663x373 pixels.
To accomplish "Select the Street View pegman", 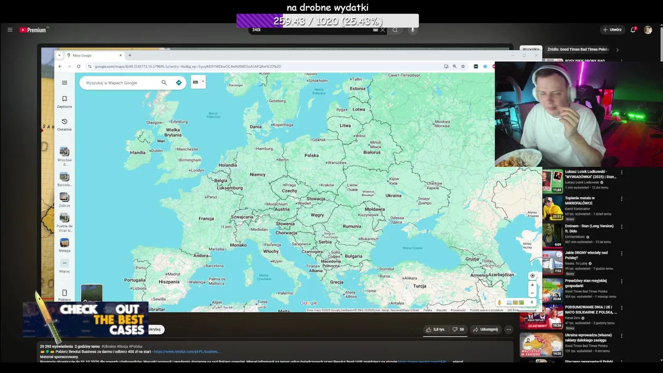I will [x=499, y=303].
